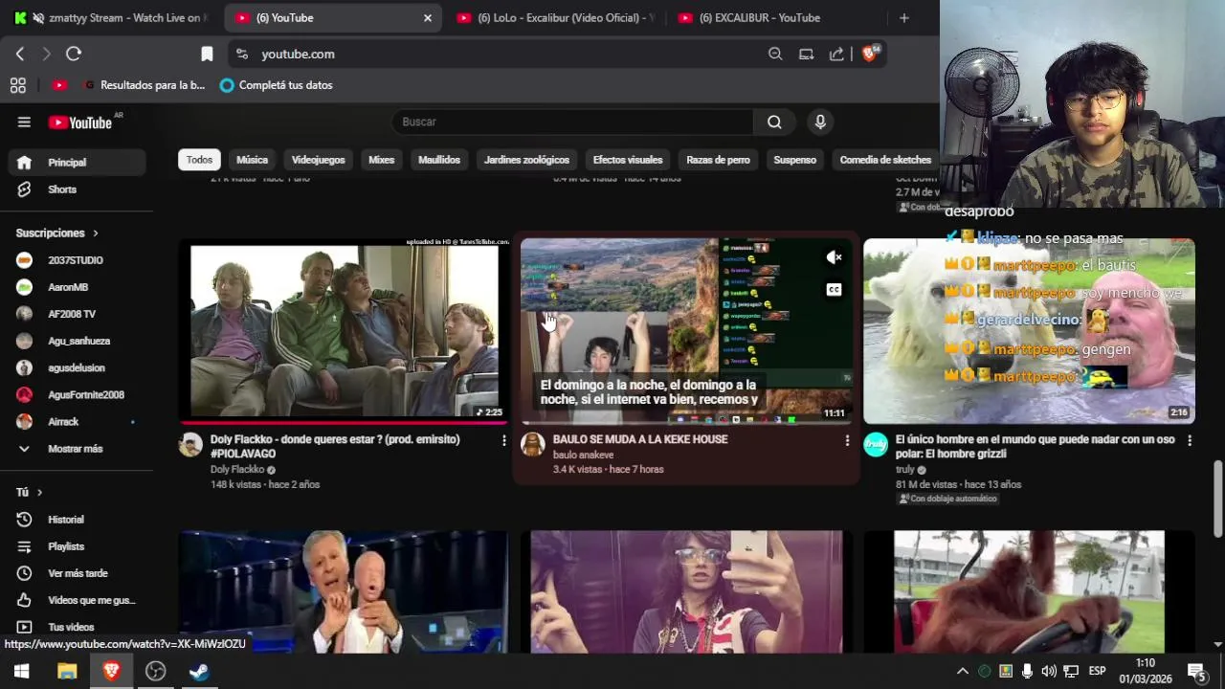Viewport: 1225px width, 689px height.
Task: Go back in the browser
Action: [x=20, y=54]
